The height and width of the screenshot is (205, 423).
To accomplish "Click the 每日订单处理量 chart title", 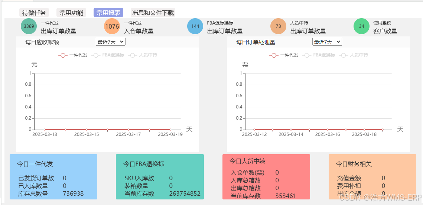I will coord(256,42).
